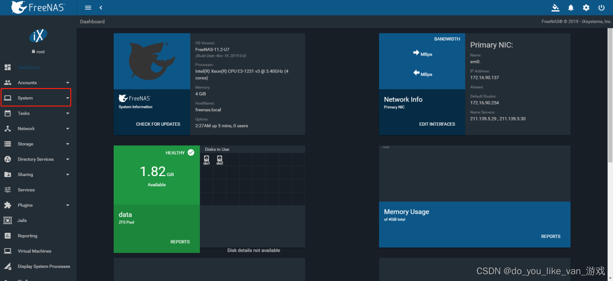Expand the Storage menu arrow
This screenshot has height=281, width=613.
67,144
